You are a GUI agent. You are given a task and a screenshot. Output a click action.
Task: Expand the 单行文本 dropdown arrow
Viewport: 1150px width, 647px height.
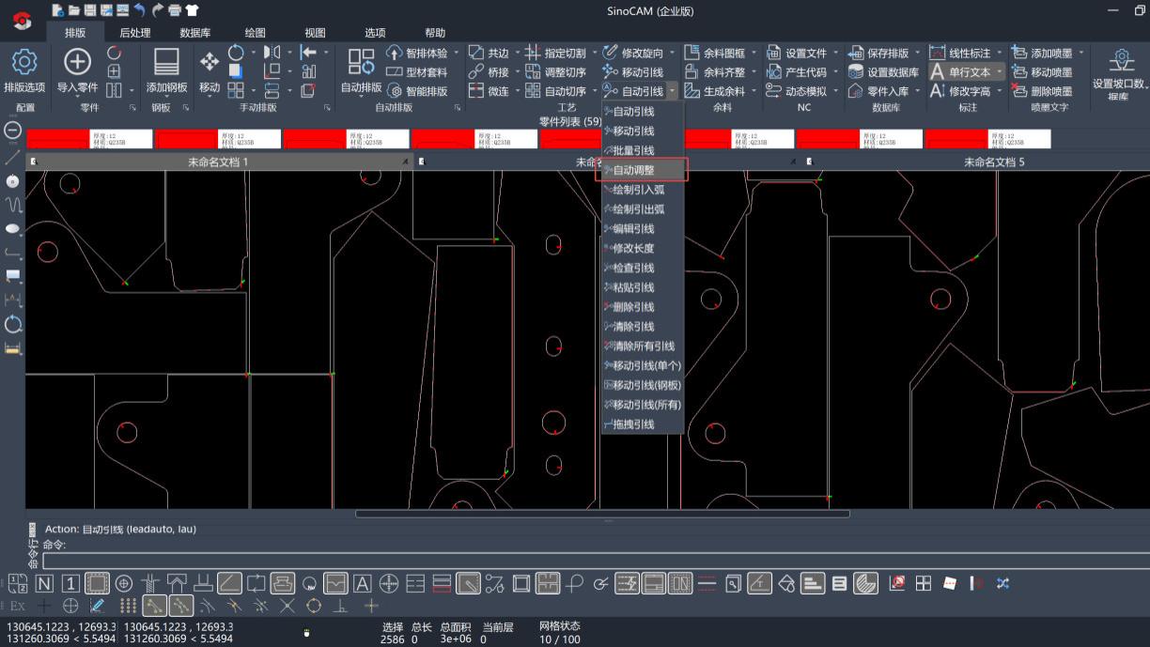999,72
